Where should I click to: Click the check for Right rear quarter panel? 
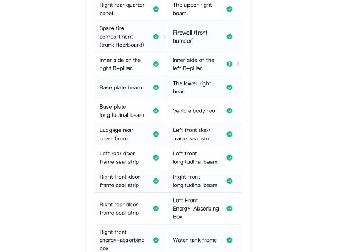coord(156,9)
